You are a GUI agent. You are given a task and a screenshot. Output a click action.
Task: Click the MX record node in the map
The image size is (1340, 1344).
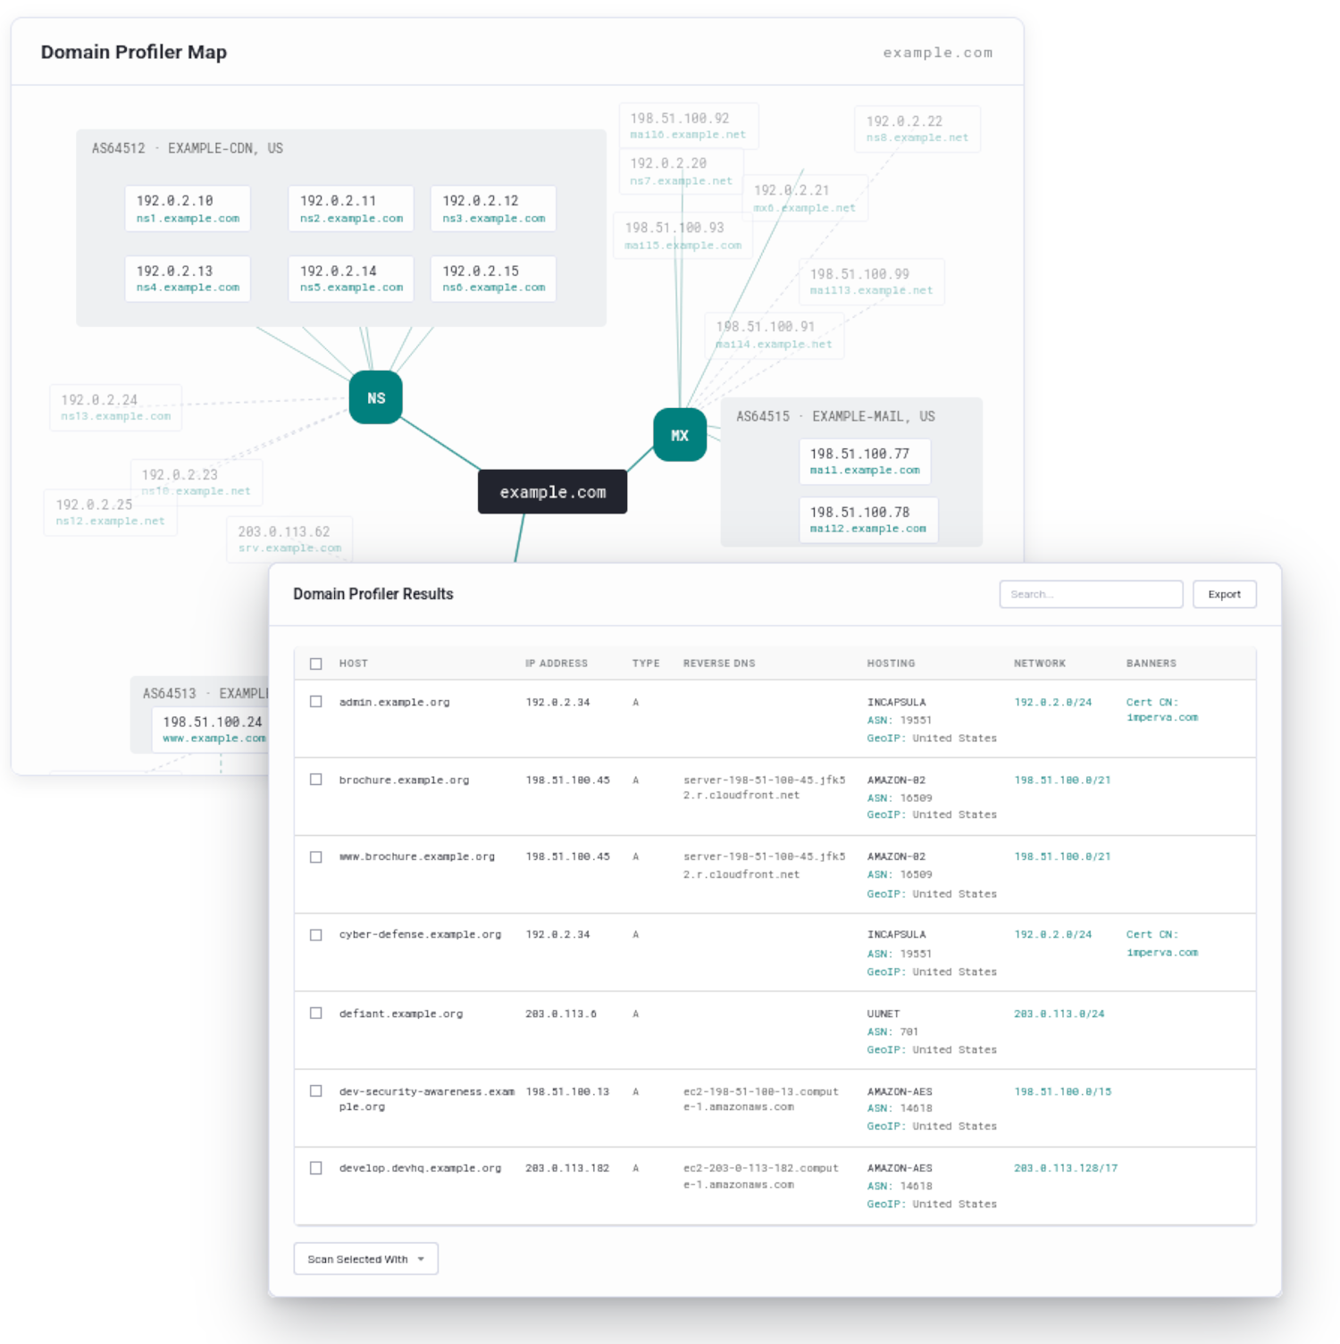(680, 435)
